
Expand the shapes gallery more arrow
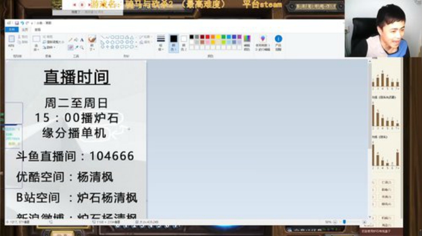[136, 47]
